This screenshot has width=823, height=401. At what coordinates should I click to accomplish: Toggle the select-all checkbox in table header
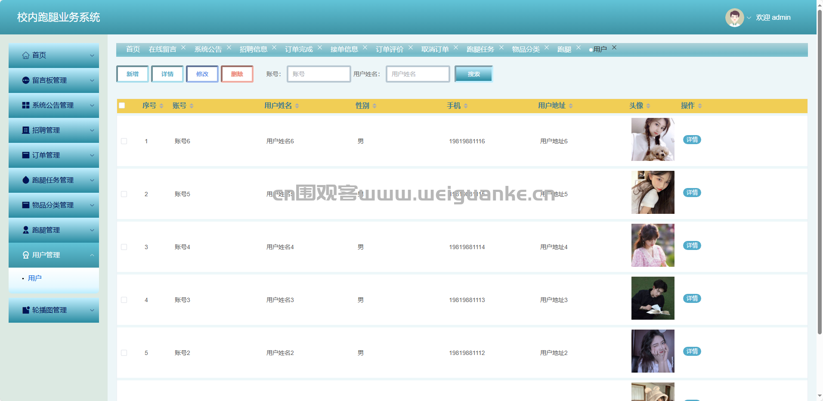[x=122, y=105]
